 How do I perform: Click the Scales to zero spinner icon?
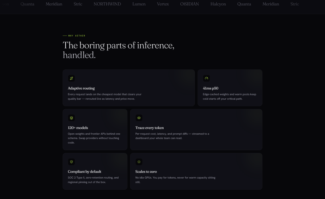pos(139,162)
